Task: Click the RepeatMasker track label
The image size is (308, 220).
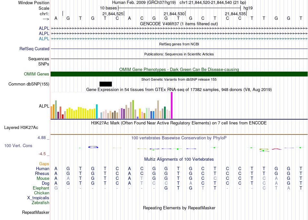Action: click(x=36, y=213)
